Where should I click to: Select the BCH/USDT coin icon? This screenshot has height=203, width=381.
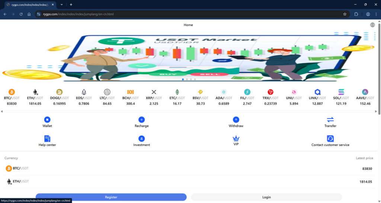pos(131,92)
